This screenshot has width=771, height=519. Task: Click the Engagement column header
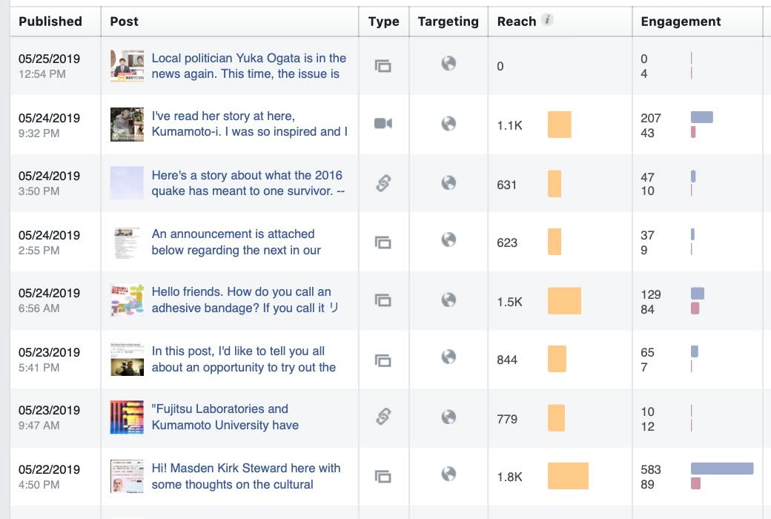[x=681, y=22]
